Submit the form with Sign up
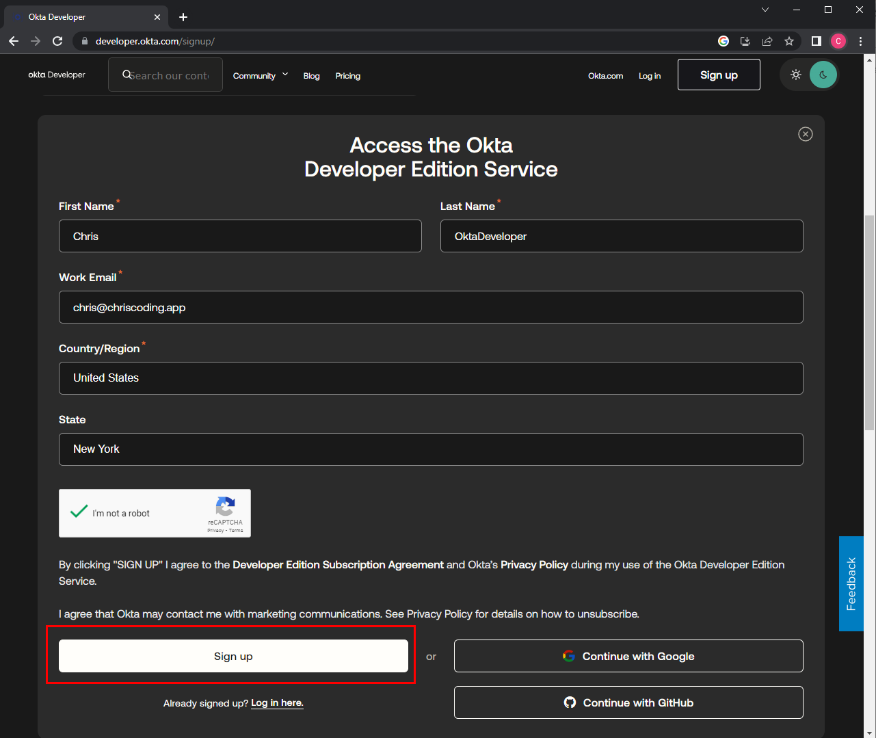 coord(233,656)
